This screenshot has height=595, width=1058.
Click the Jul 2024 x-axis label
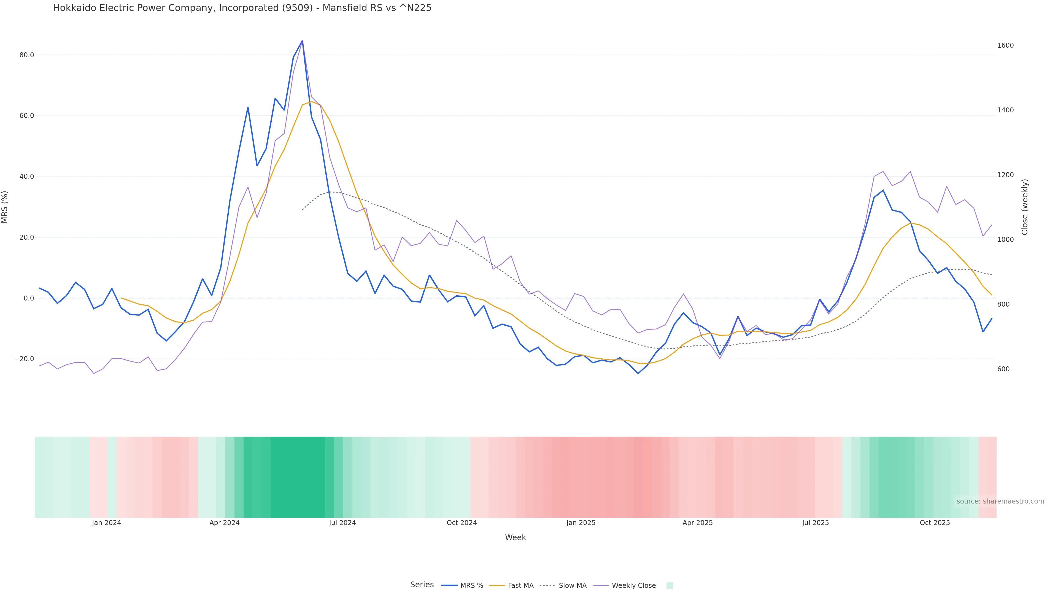(x=342, y=523)
